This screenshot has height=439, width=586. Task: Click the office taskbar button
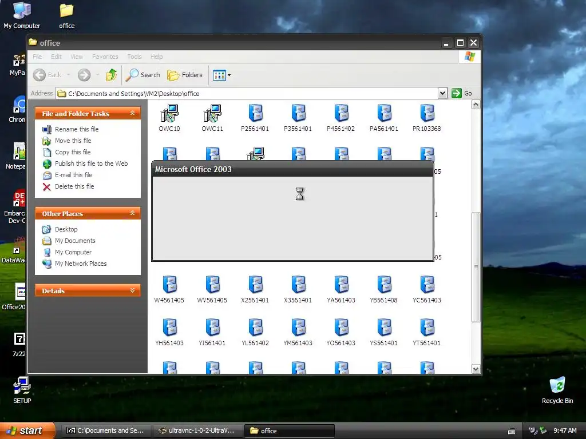[x=289, y=431]
